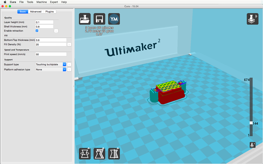Click the Bottom/Top thickness input field
This screenshot has height=164, width=263.
51,40
